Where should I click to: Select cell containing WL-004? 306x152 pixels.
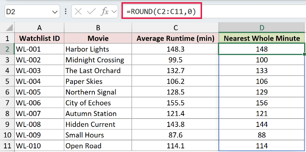coord(39,81)
